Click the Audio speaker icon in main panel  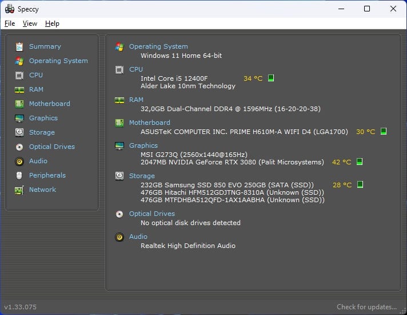point(119,237)
